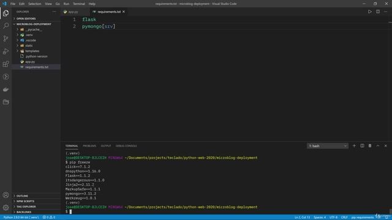This screenshot has height=220, width=392.
Task: Kill the terminal with trash icon
Action: coord(370,145)
